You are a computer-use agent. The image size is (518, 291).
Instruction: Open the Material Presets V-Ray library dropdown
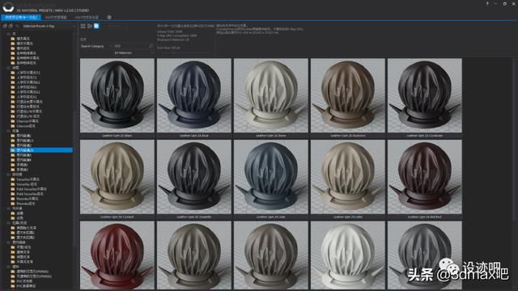pos(47,26)
